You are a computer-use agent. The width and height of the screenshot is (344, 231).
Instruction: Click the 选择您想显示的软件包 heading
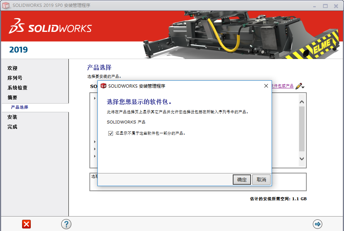coord(139,102)
